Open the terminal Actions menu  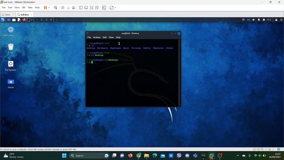point(97,37)
